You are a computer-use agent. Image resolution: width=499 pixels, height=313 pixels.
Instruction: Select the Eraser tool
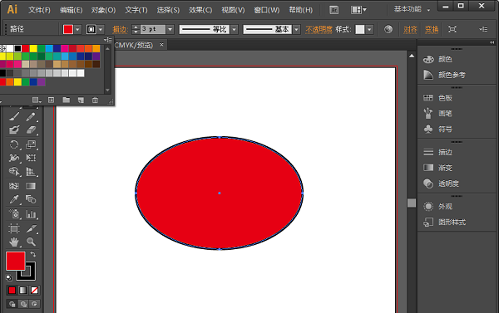(31, 130)
